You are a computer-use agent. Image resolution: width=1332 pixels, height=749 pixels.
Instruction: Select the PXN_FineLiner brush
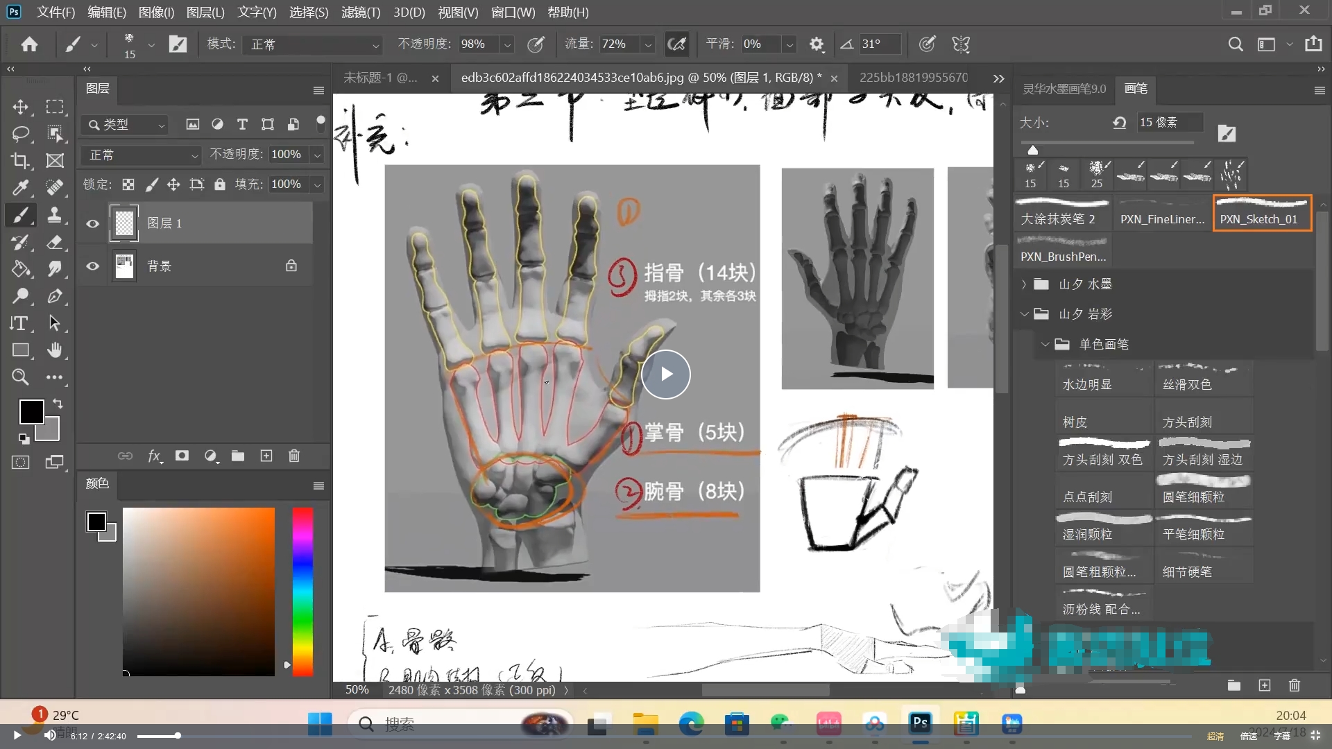[x=1162, y=212]
